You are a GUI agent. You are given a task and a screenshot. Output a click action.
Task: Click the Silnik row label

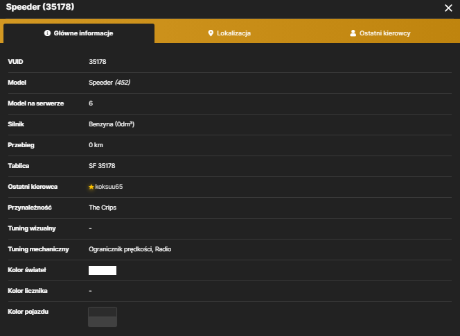click(x=16, y=124)
